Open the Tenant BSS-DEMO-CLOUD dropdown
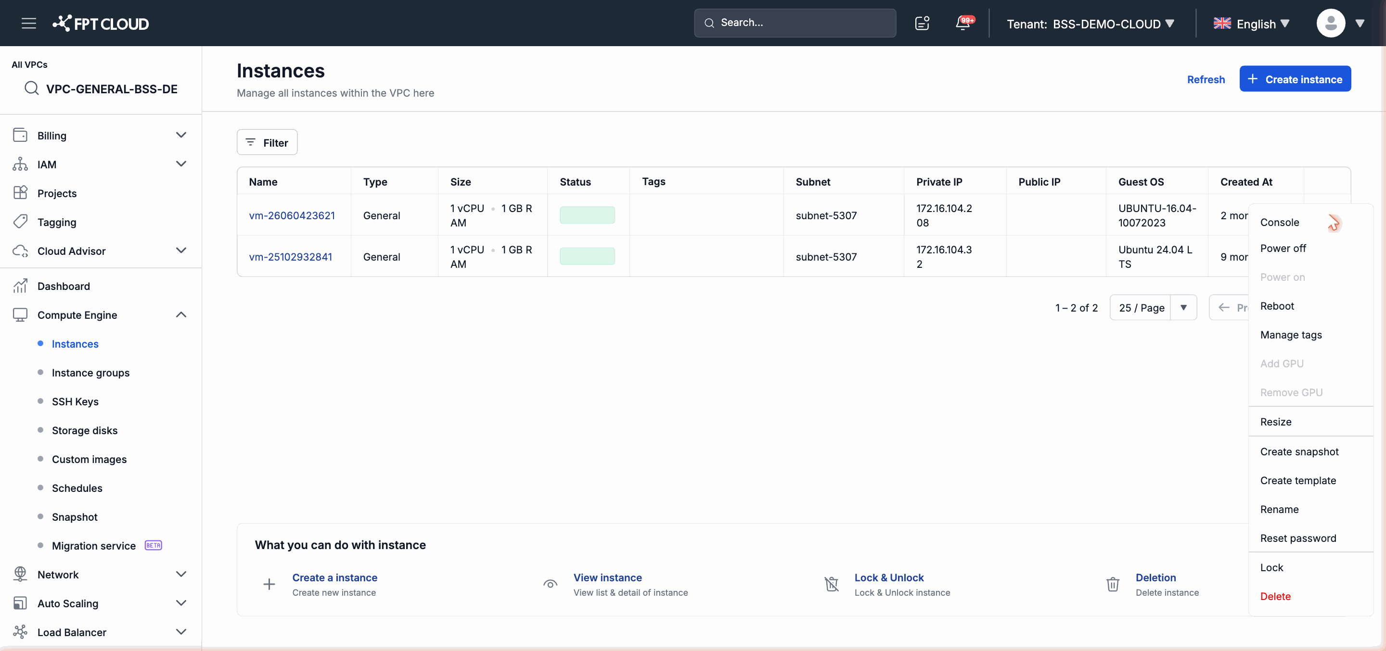1386x651 pixels. click(1091, 24)
